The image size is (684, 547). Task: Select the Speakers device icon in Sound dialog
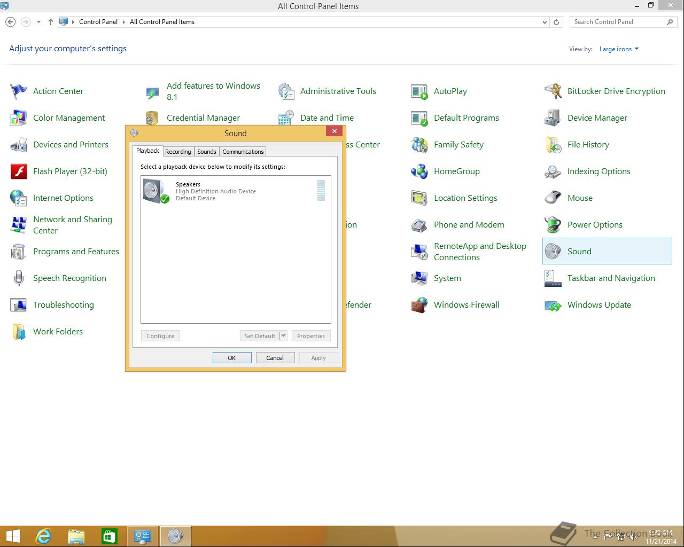[156, 191]
